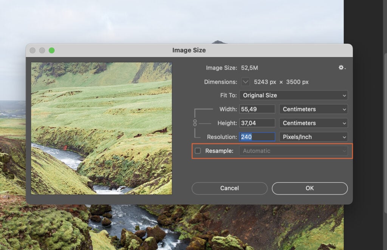Click the chain icon to unlink dimensions
Screen dimensions: 387x250
coord(195,123)
